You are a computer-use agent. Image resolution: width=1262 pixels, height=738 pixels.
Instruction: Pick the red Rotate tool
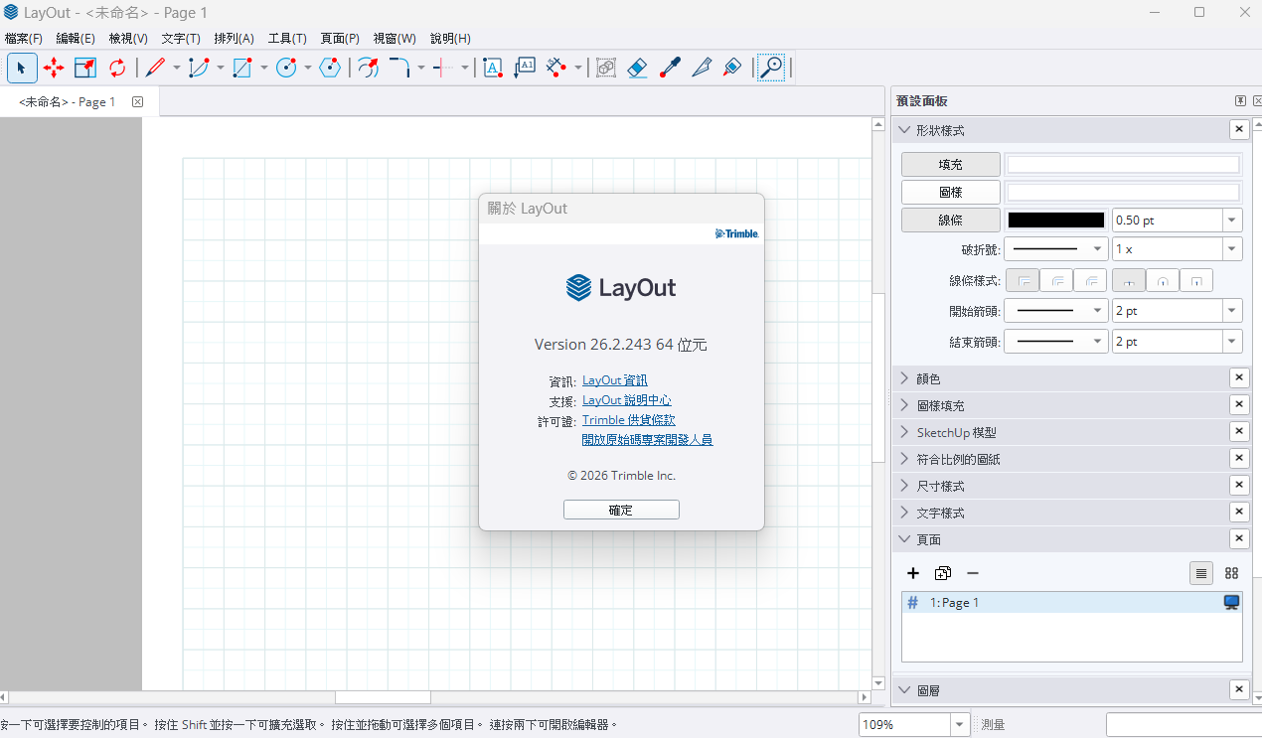[x=117, y=68]
